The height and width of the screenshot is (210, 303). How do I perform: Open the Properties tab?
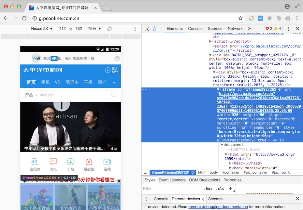233,180
